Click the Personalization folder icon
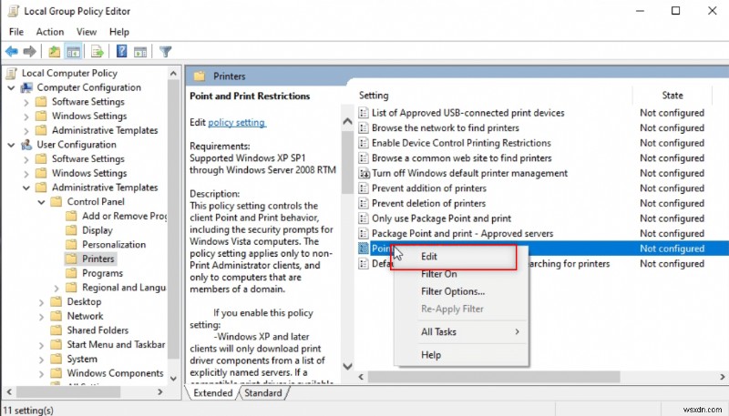 click(x=71, y=244)
